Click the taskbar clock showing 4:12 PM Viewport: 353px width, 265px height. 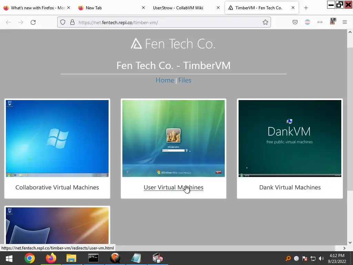click(337, 258)
